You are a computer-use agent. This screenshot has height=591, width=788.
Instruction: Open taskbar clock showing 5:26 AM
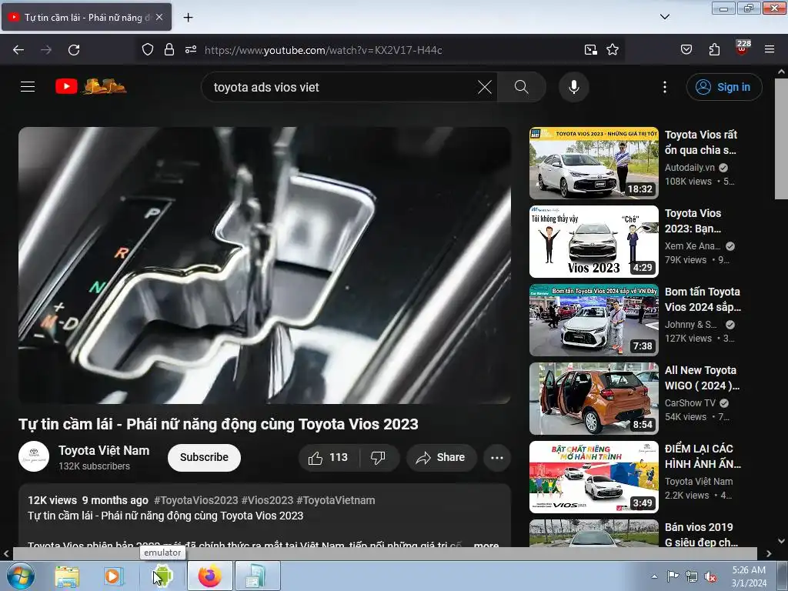[x=749, y=576]
